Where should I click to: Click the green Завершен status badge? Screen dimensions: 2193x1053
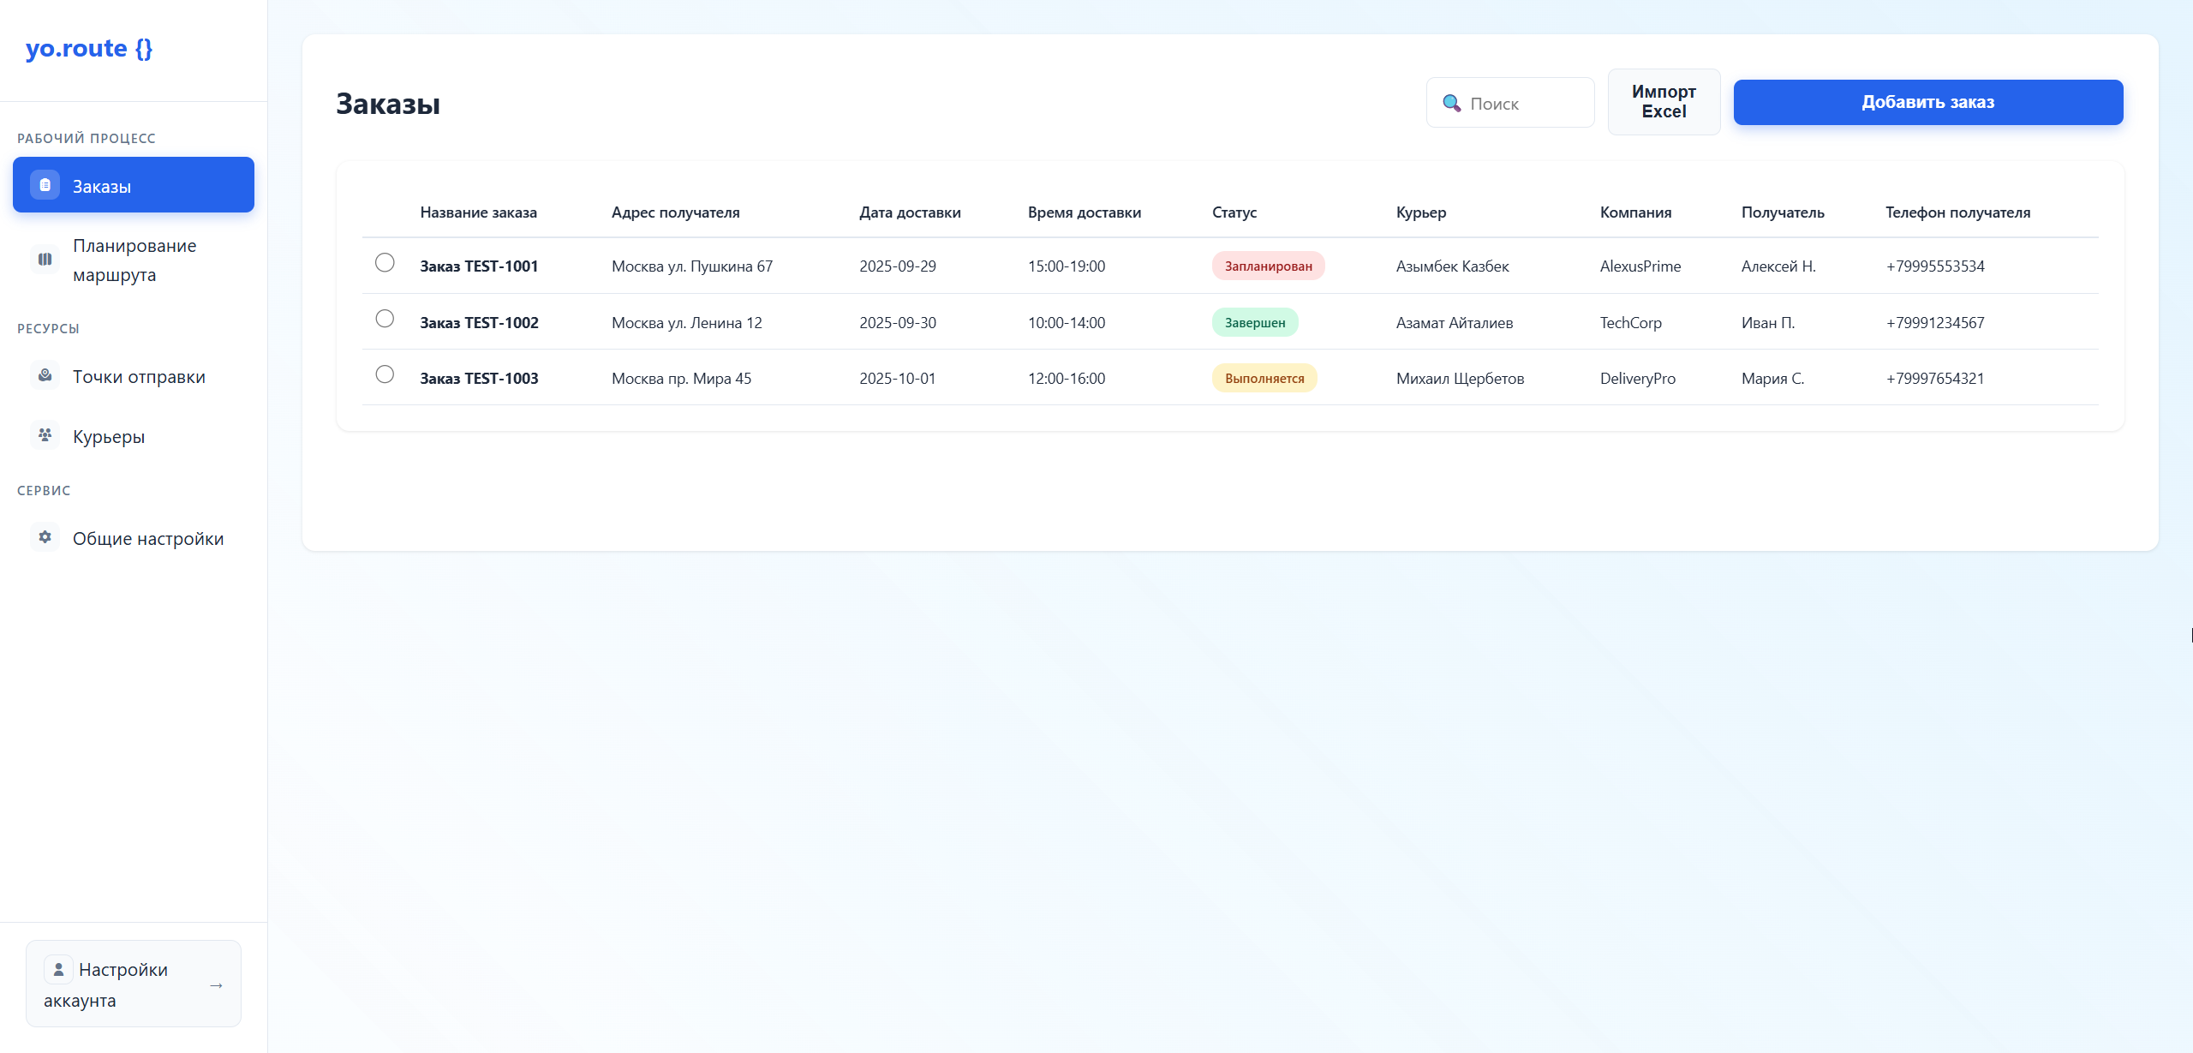click(1254, 323)
